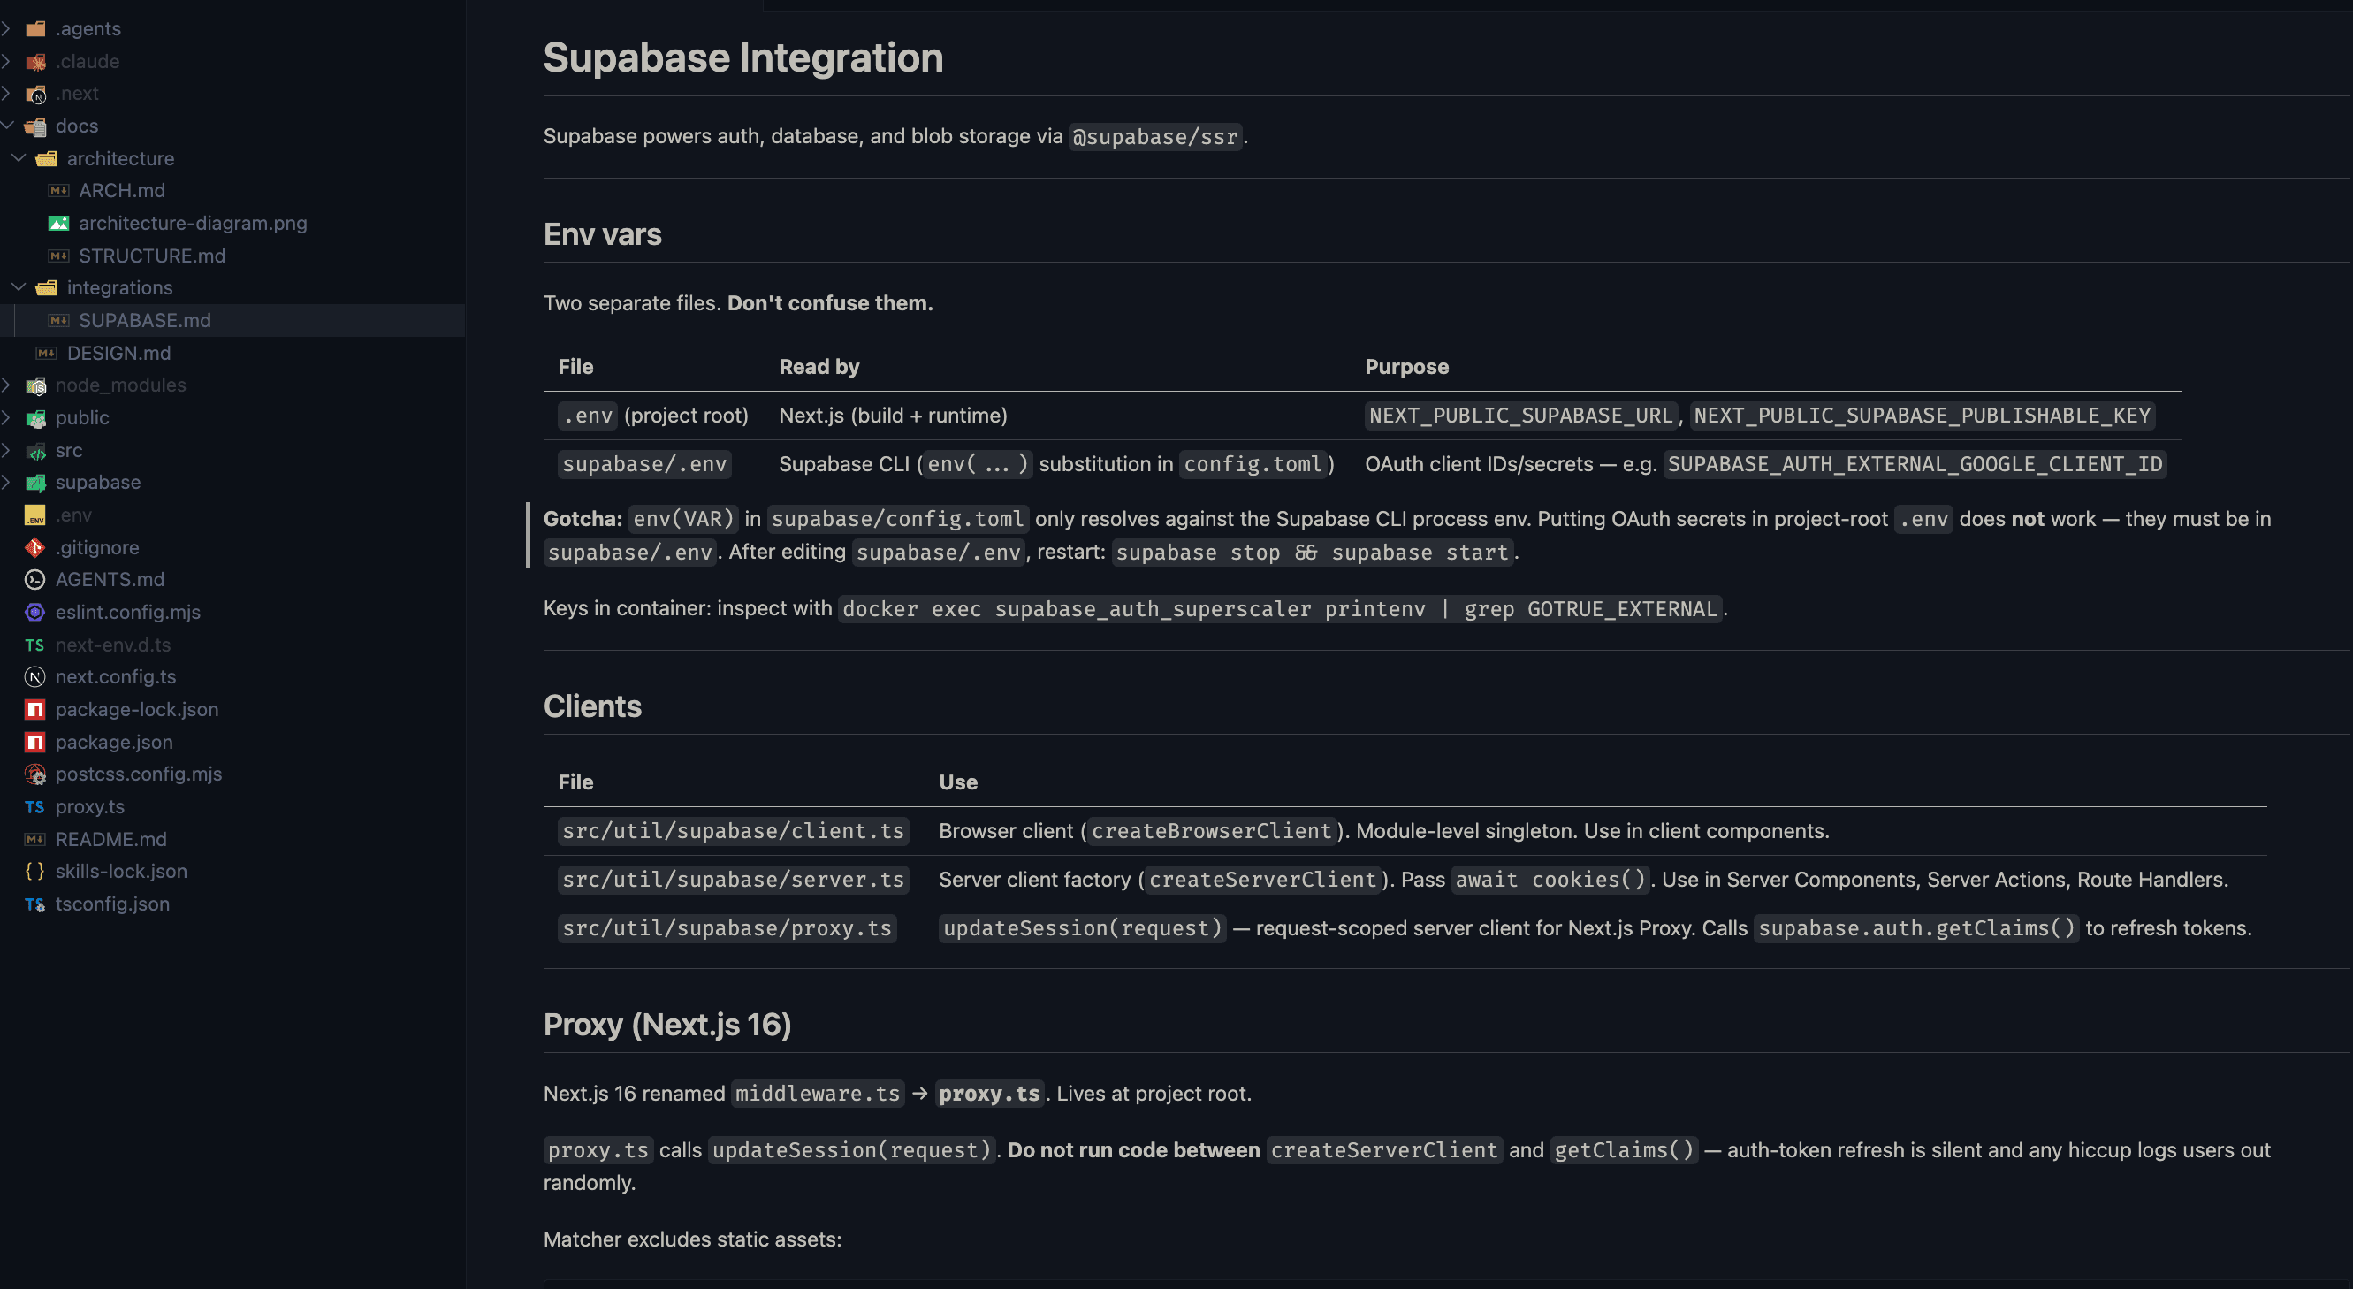This screenshot has width=2353, height=1289.
Task: Open next.config.ts file
Action: [115, 678]
